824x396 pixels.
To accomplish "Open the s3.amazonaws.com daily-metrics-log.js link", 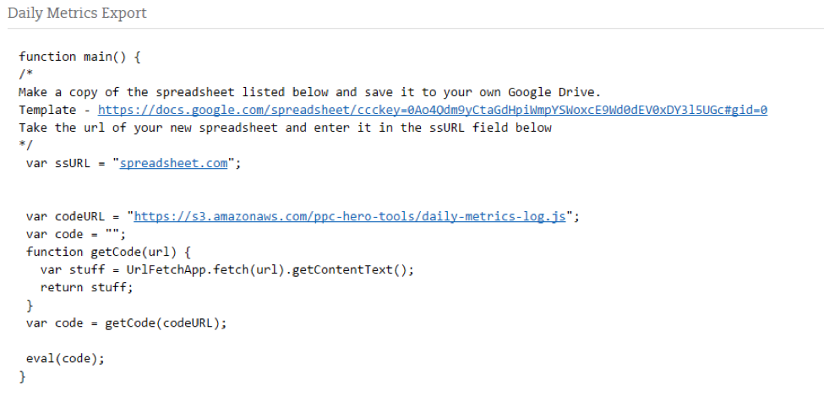I will [x=350, y=216].
